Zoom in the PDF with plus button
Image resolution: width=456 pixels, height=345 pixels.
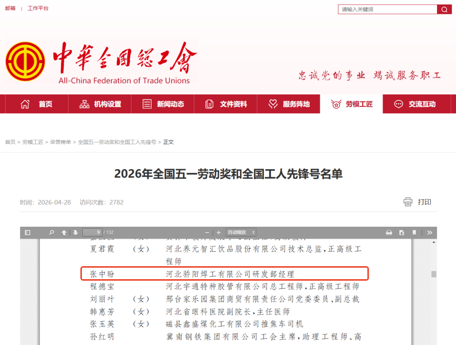[x=219, y=233]
